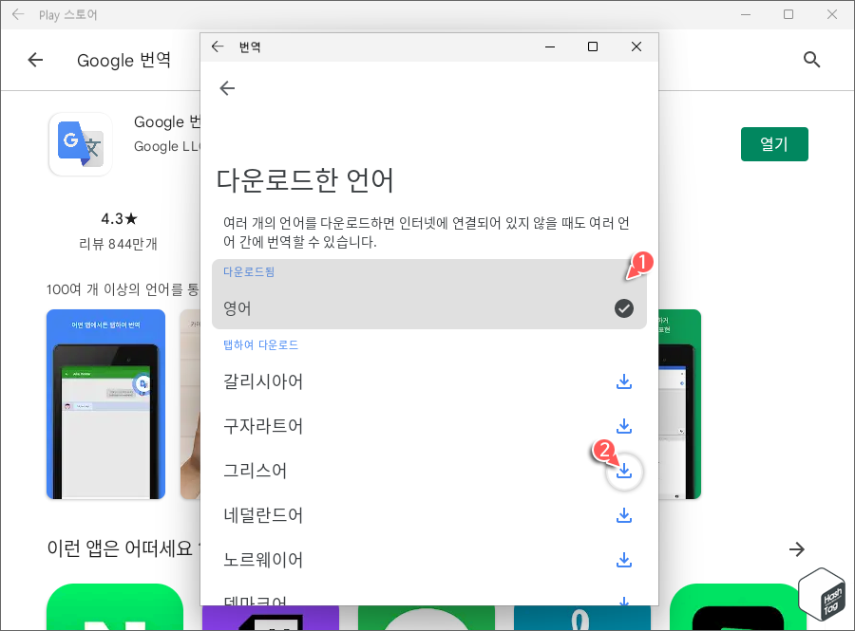Open the app with the 열기 button
The image size is (855, 631).
click(x=774, y=144)
